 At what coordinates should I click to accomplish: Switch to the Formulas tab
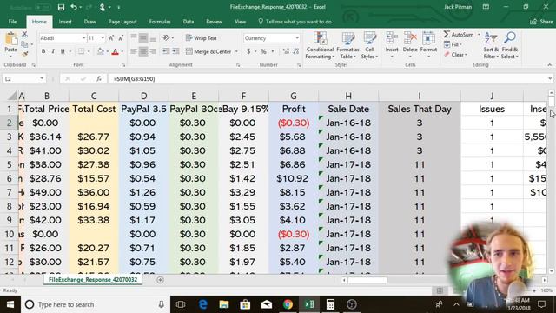pyautogui.click(x=160, y=22)
